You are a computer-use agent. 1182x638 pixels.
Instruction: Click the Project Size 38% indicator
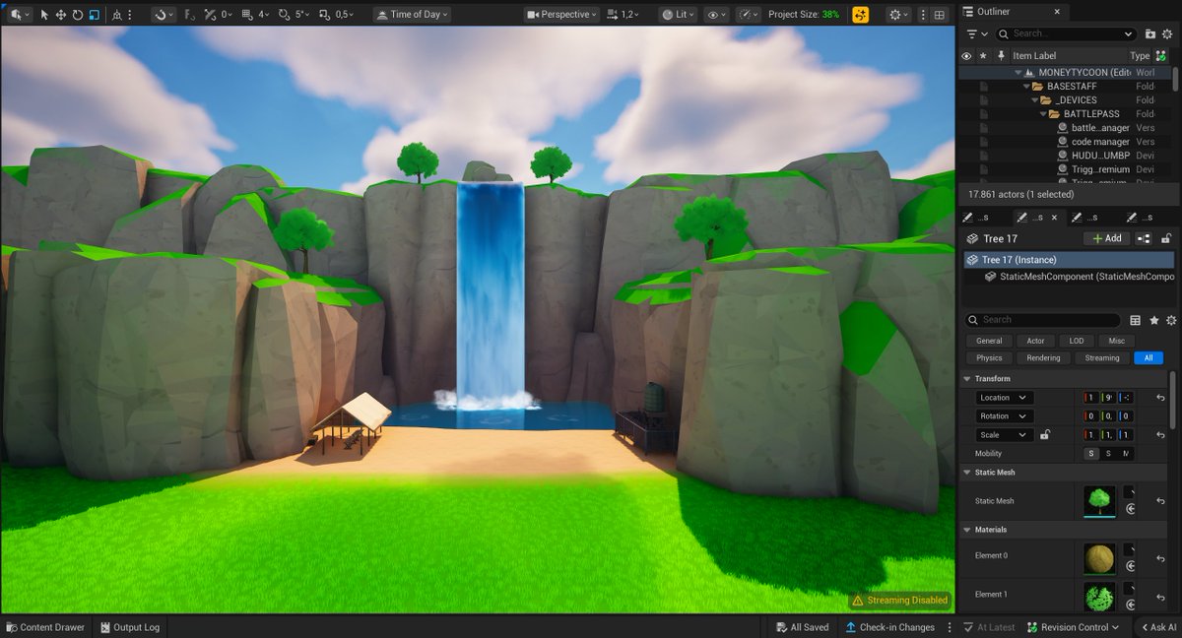pos(804,15)
